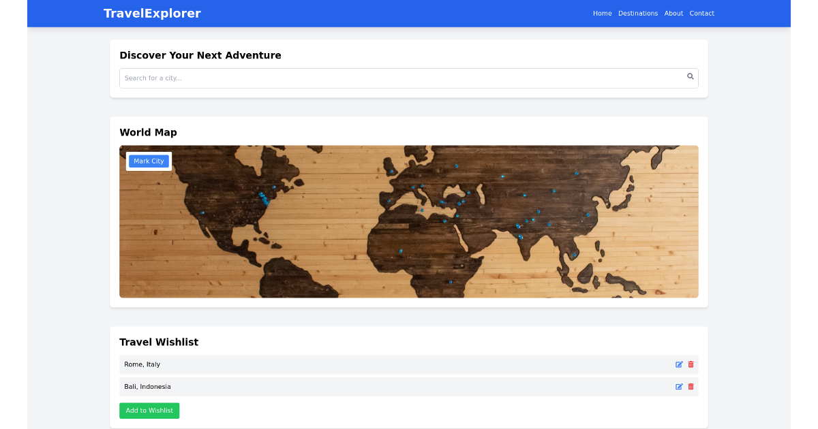
Task: Open the Destinations nav link
Action: [x=638, y=14]
